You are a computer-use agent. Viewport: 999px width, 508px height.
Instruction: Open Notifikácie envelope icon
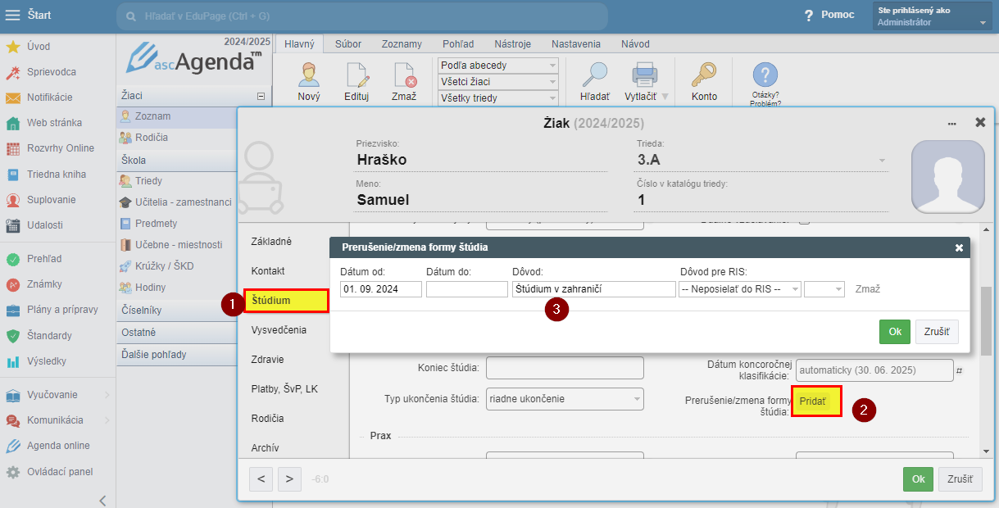[13, 98]
